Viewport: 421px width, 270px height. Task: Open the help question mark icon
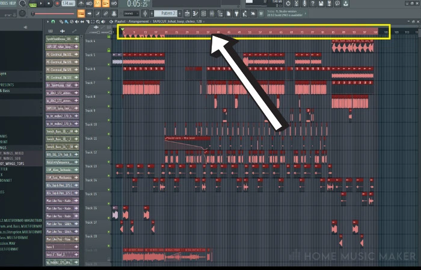(313, 4)
